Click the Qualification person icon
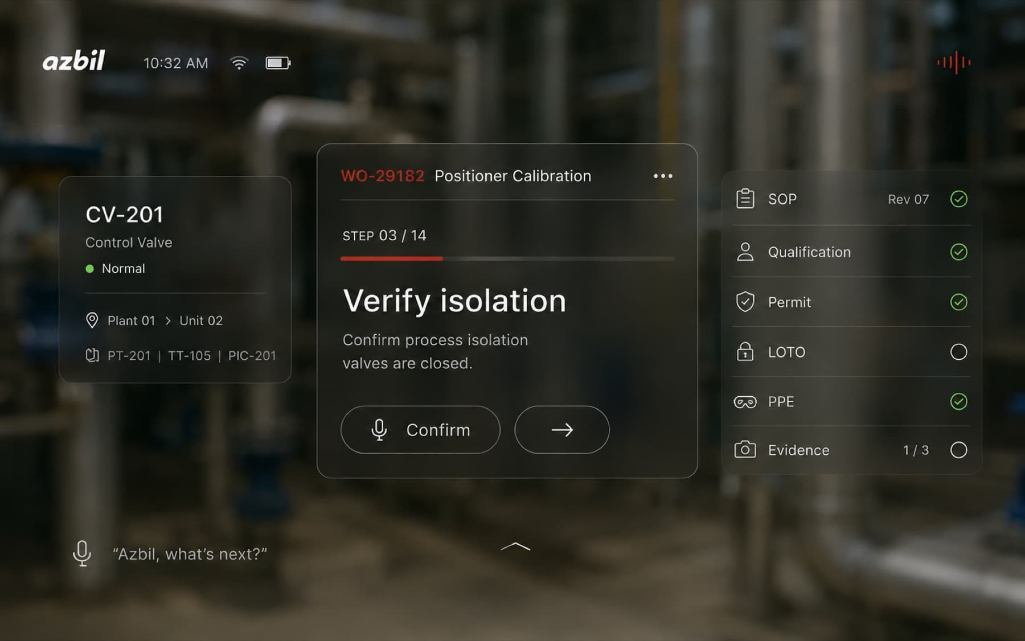The height and width of the screenshot is (641, 1025). tap(745, 252)
